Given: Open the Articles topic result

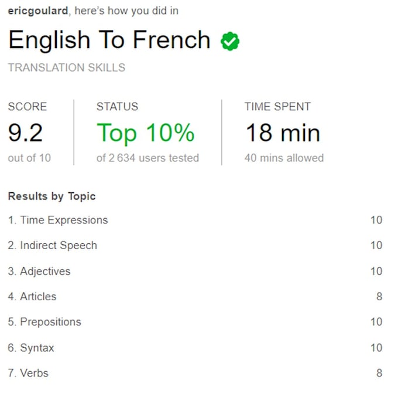Looking at the screenshot, I should coord(195,297).
